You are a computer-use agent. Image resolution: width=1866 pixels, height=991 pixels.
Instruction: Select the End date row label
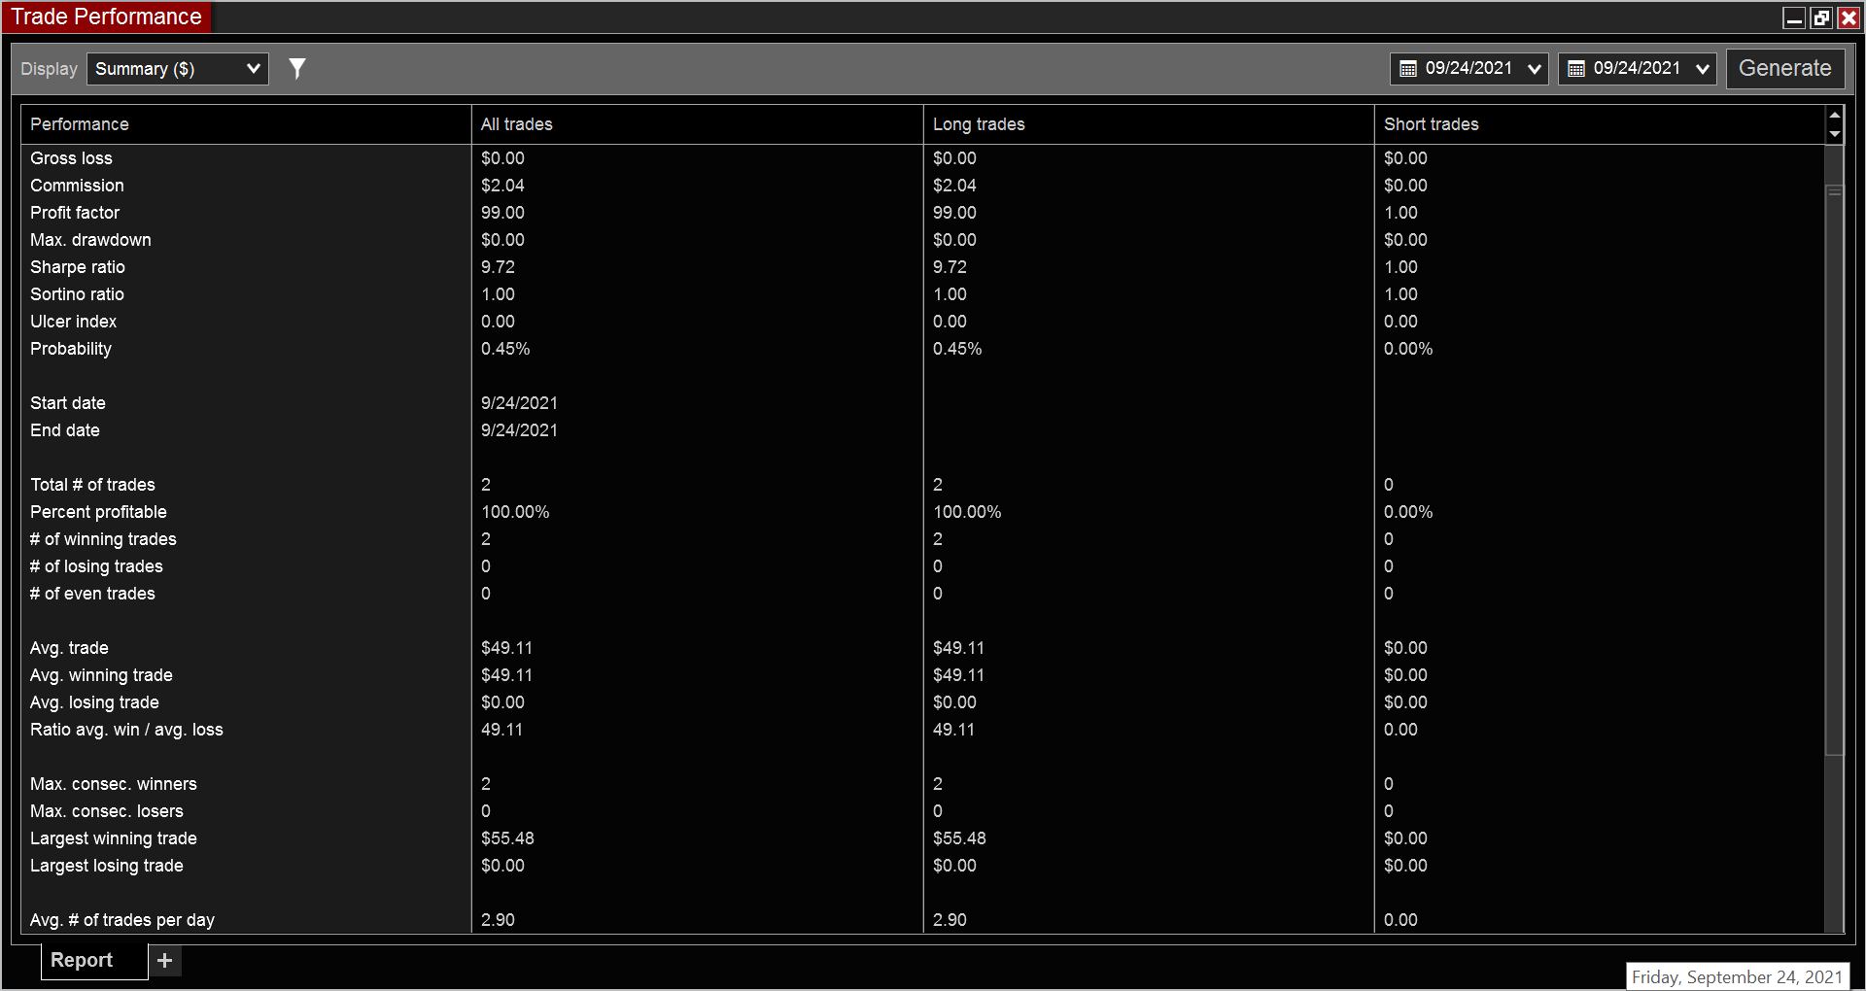pos(65,430)
